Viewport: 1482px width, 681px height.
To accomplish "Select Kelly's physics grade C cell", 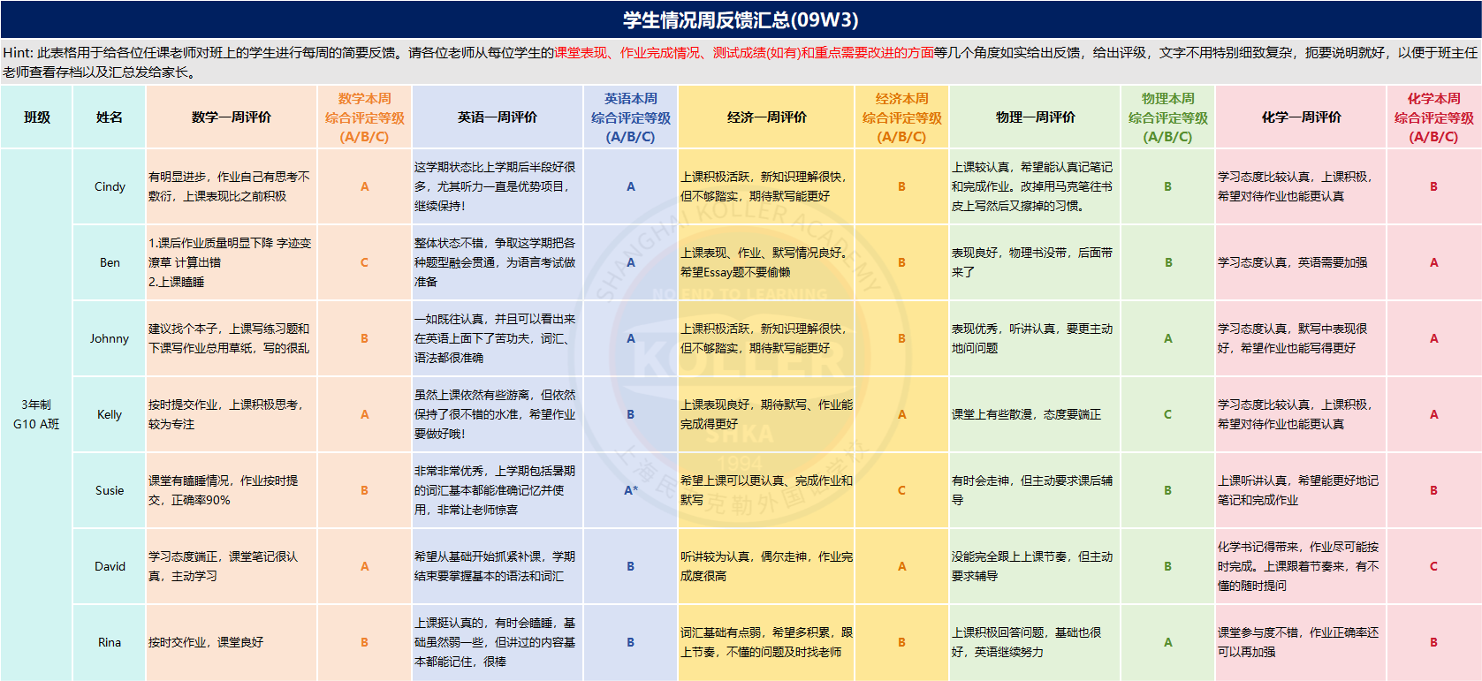I will 1167,414.
